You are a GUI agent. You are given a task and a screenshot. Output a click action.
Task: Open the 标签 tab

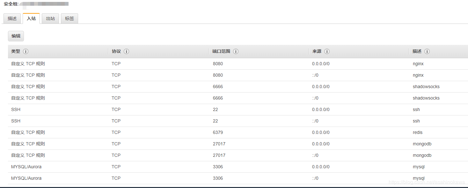pos(69,18)
